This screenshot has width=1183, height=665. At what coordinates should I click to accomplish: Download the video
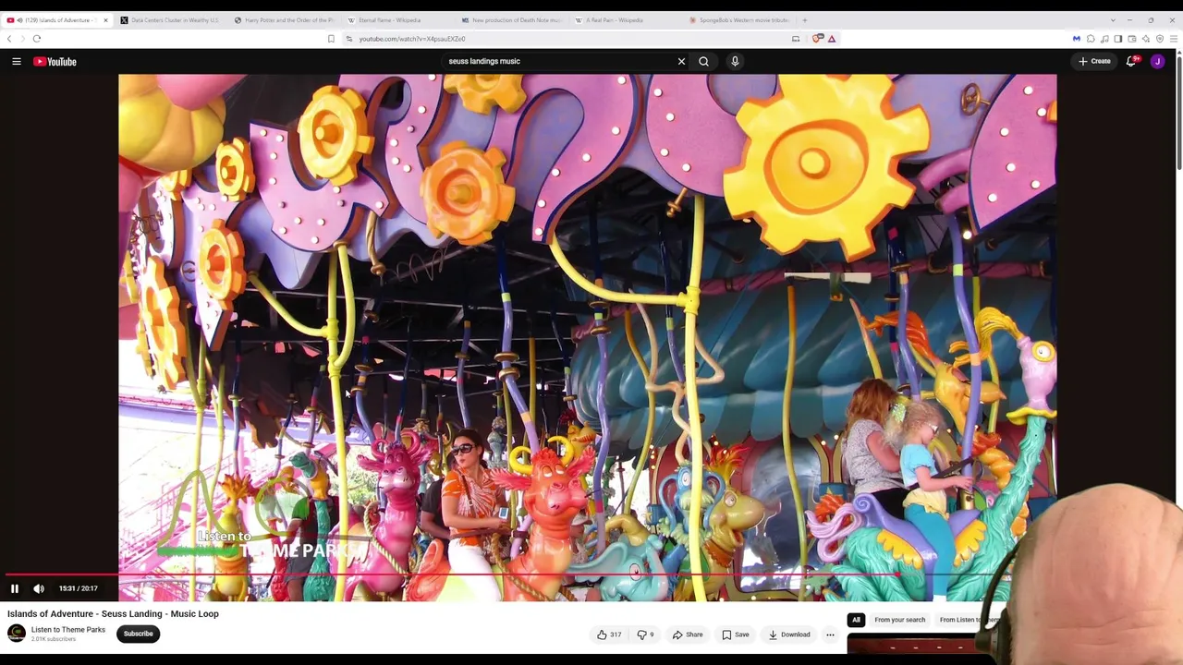pos(789,635)
